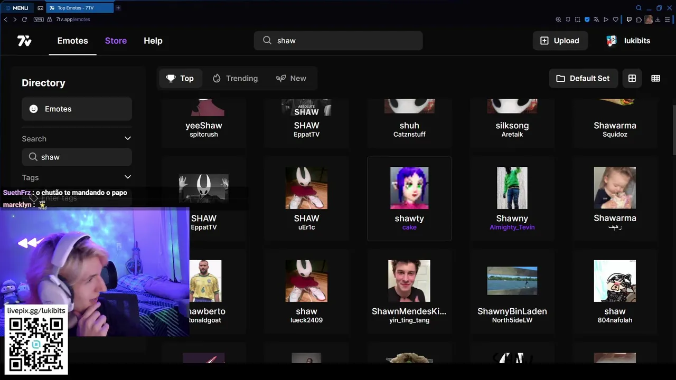Open emote author cake link
The image size is (676, 380).
[409, 227]
